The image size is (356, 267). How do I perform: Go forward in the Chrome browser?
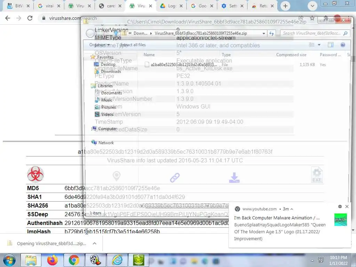(x=19, y=18)
